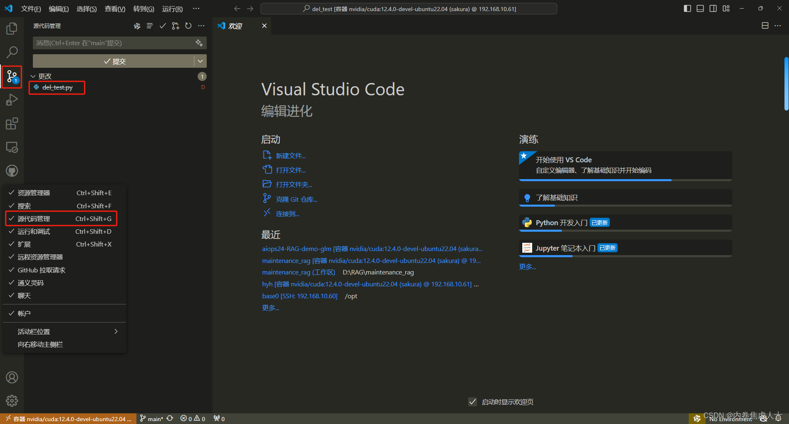
Task: Click progress bar under Python 开发入门
Action: pyautogui.click(x=625, y=230)
